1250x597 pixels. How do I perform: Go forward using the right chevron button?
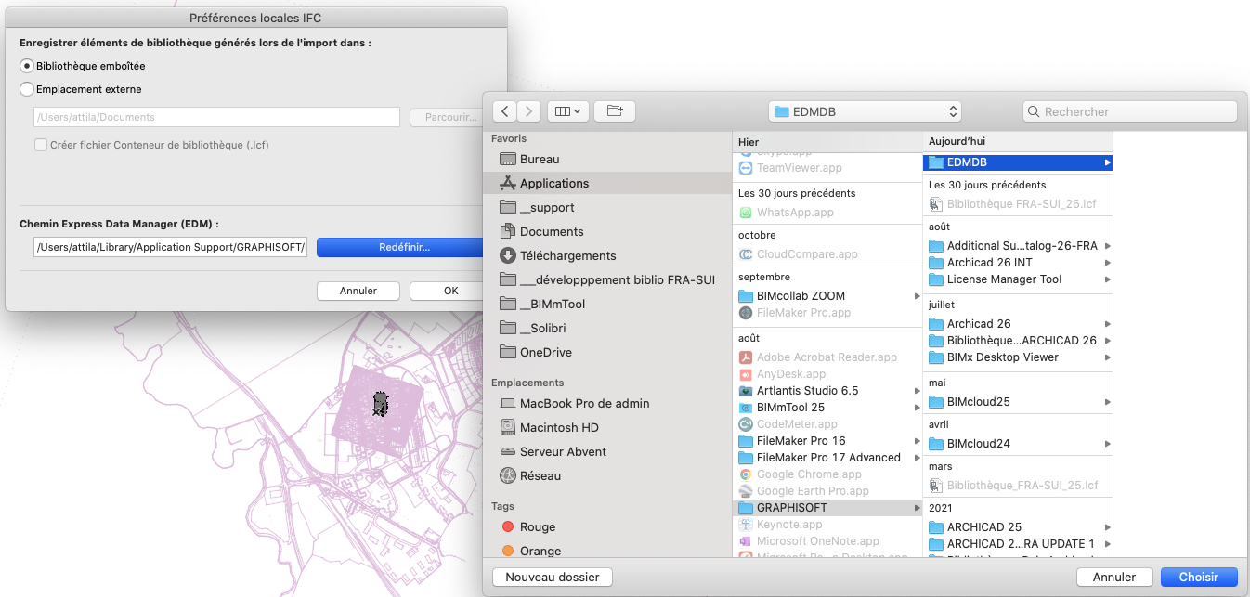pyautogui.click(x=529, y=111)
